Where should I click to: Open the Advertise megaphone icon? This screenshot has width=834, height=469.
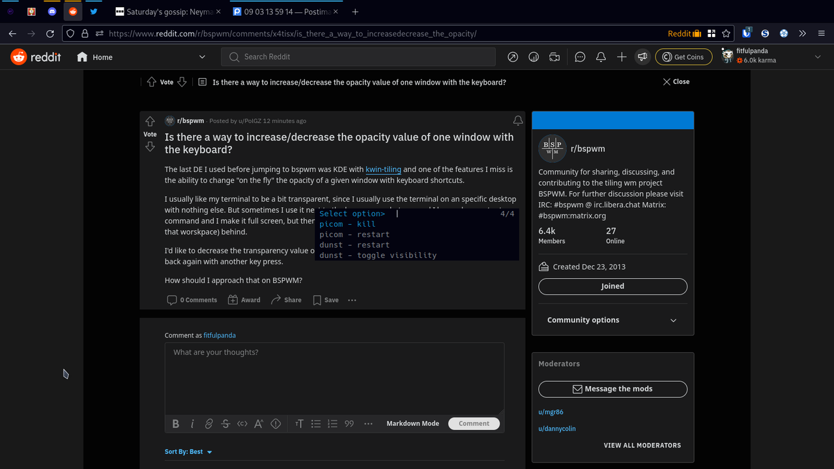(x=642, y=57)
